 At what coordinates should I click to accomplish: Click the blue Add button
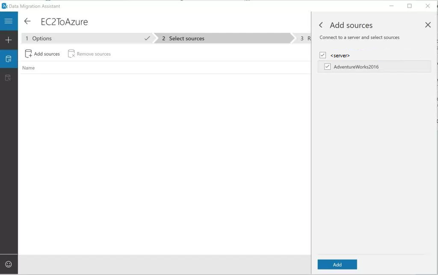[x=337, y=264]
